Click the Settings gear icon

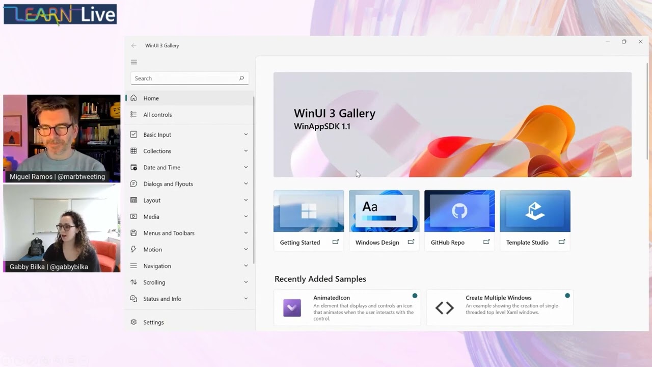point(133,322)
